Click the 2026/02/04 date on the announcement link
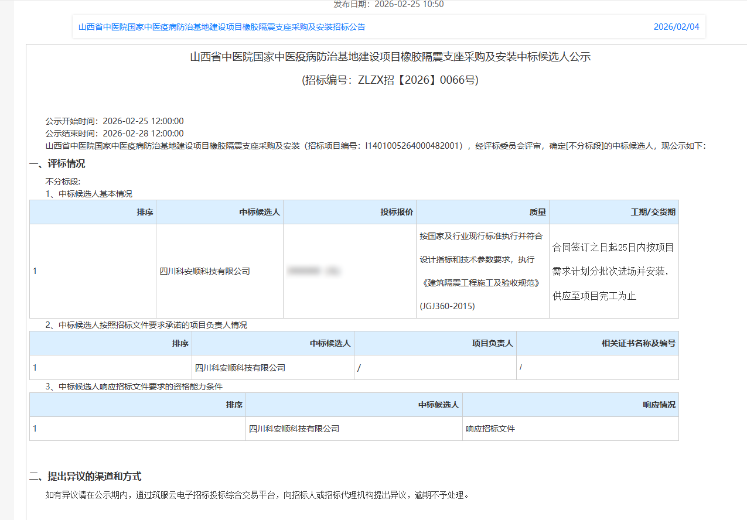 coord(676,27)
